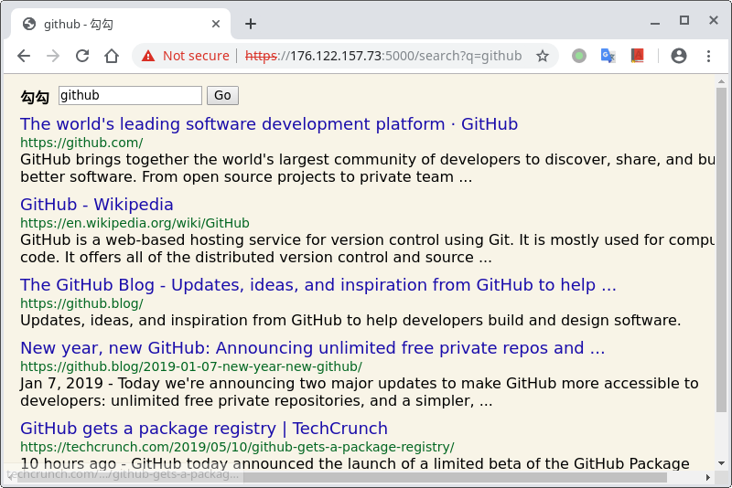
Task: Click the scroll down arrow
Action: (721, 463)
